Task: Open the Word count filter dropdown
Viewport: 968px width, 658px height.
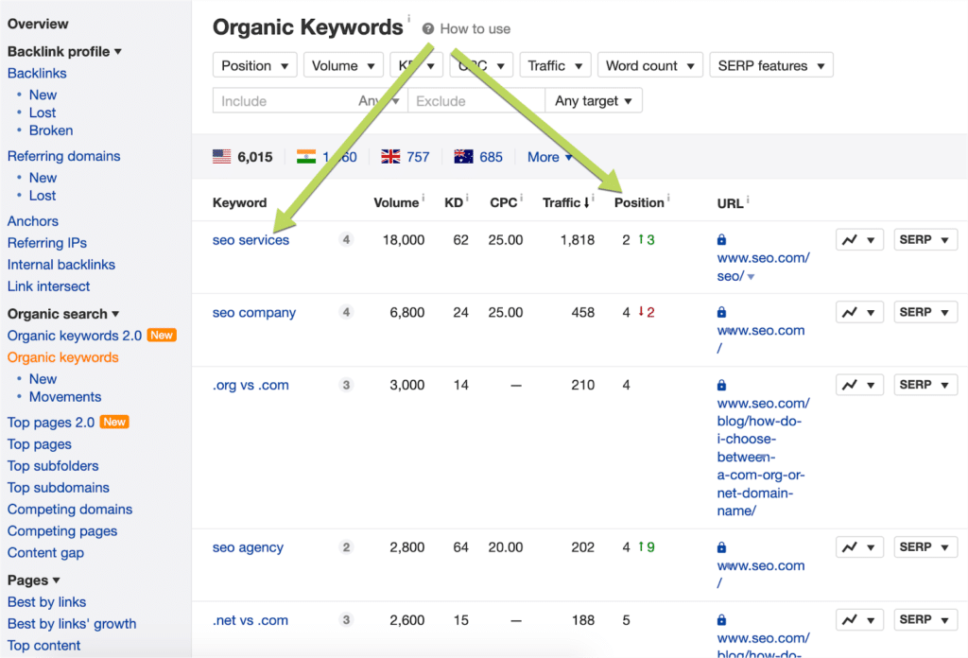Action: (x=650, y=65)
